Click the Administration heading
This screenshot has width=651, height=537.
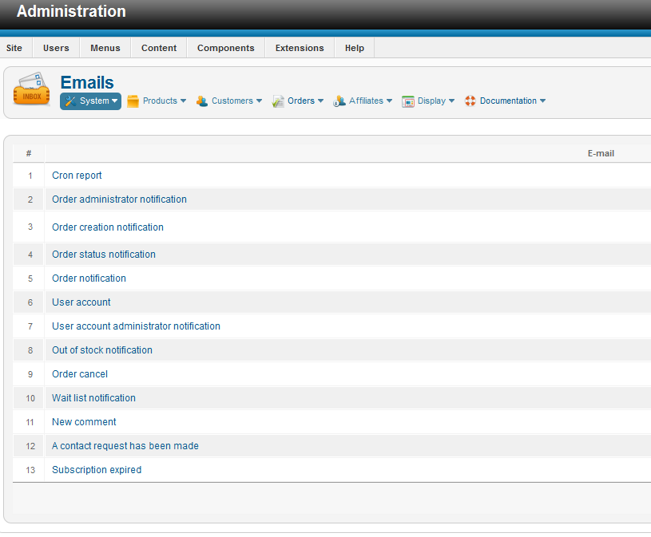pyautogui.click(x=71, y=11)
